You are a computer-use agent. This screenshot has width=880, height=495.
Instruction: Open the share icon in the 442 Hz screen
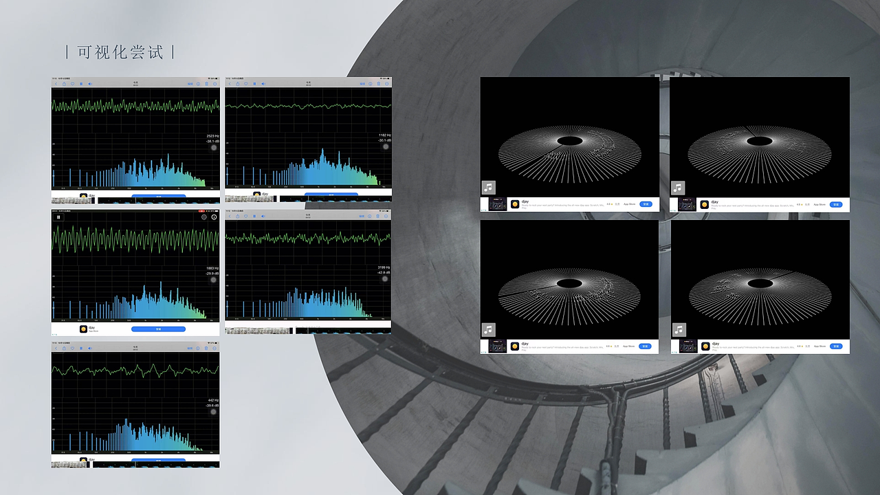(64, 349)
